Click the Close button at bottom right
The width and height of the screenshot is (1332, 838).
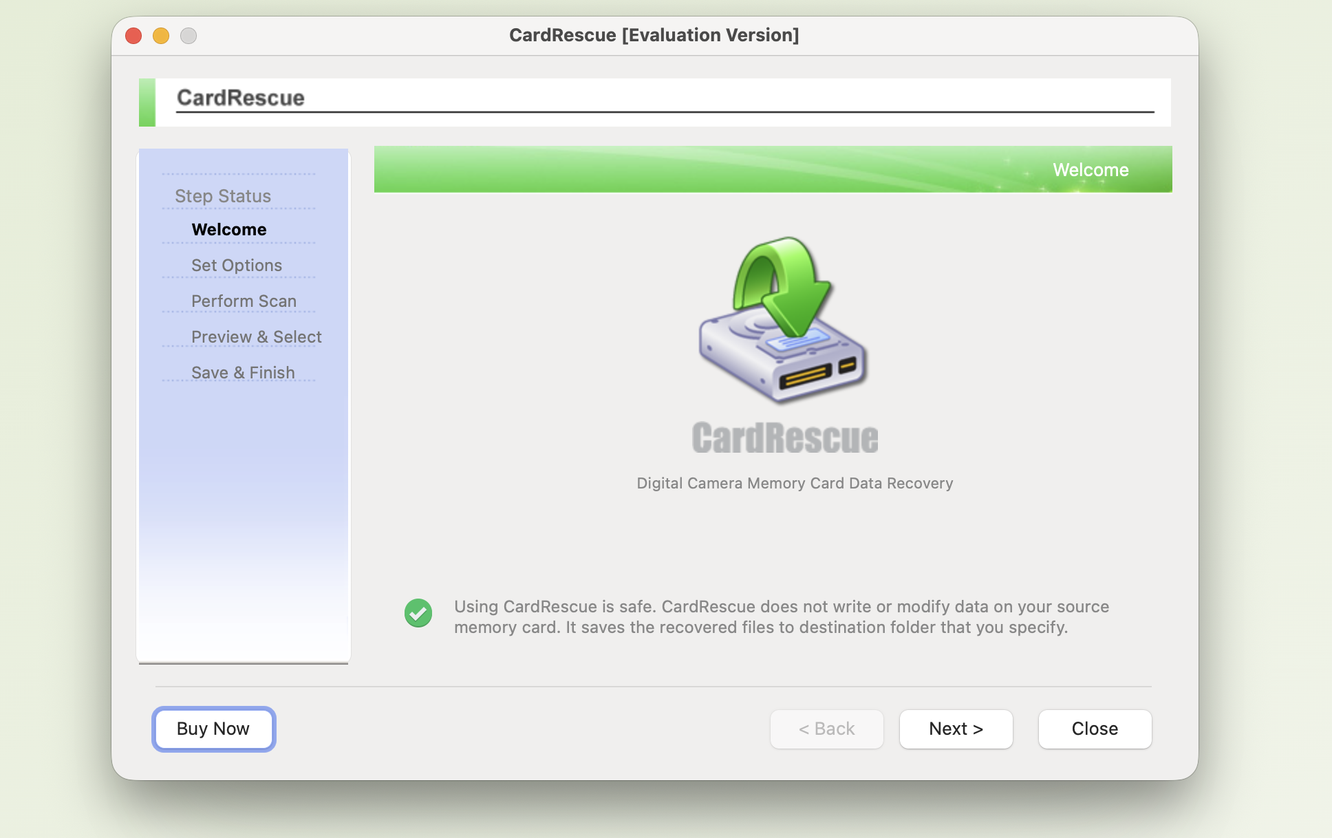[1095, 729]
